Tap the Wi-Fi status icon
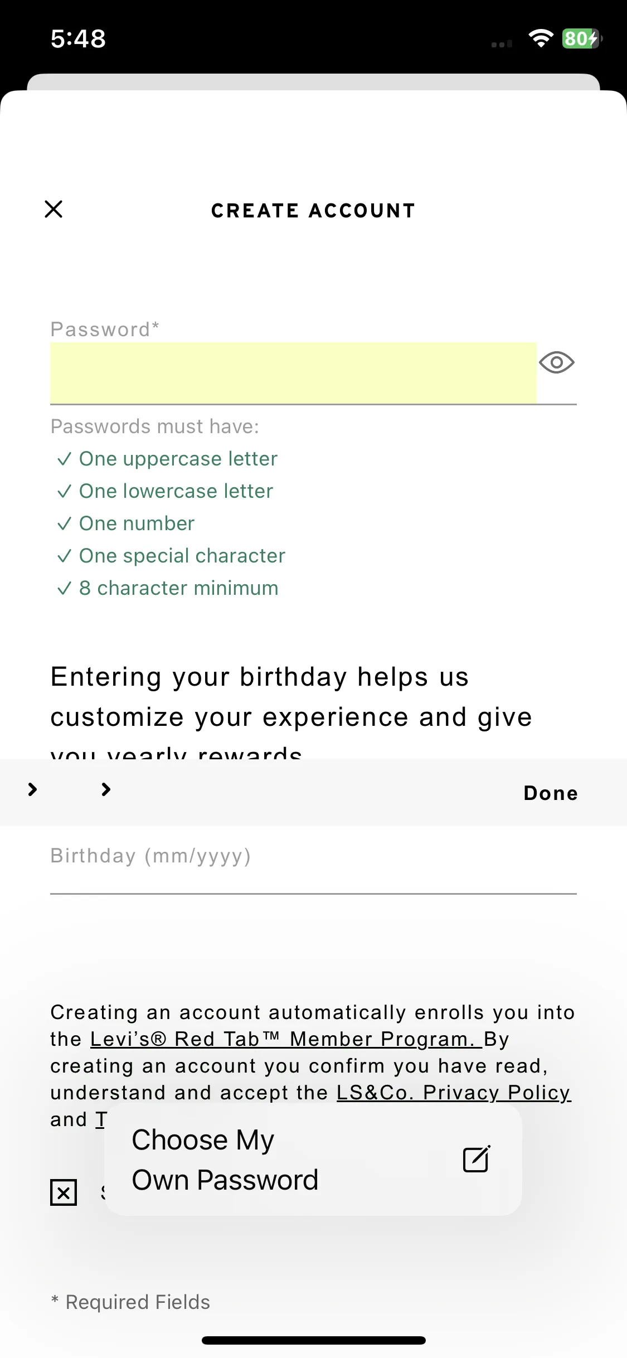Screen dimensions: 627x1358 click(x=541, y=38)
